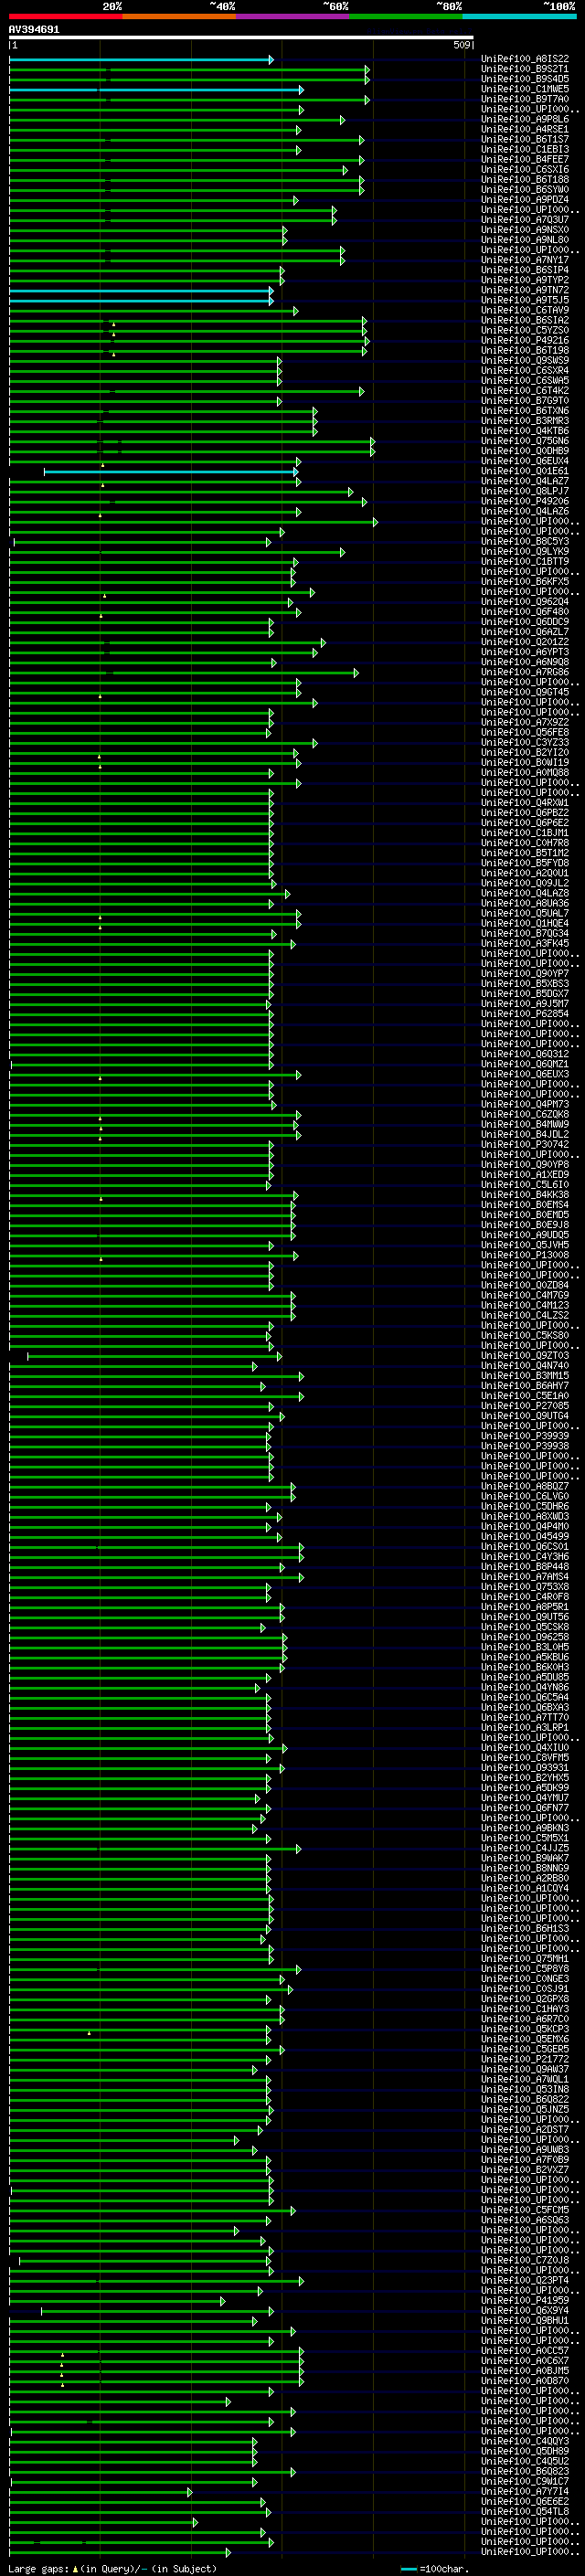
Task: Select subject UniRef100_A8UA36
Action: (525, 903)
